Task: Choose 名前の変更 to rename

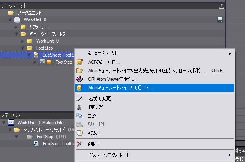Action: coord(155,98)
